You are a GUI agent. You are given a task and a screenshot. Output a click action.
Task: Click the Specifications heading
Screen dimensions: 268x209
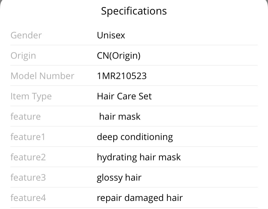(134, 11)
